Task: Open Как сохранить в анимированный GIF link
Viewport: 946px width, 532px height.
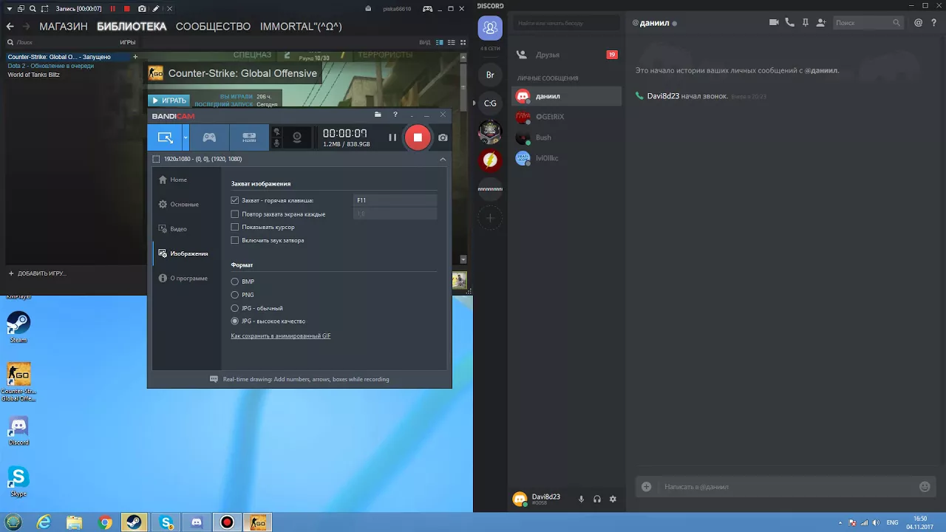Action: pyautogui.click(x=281, y=336)
